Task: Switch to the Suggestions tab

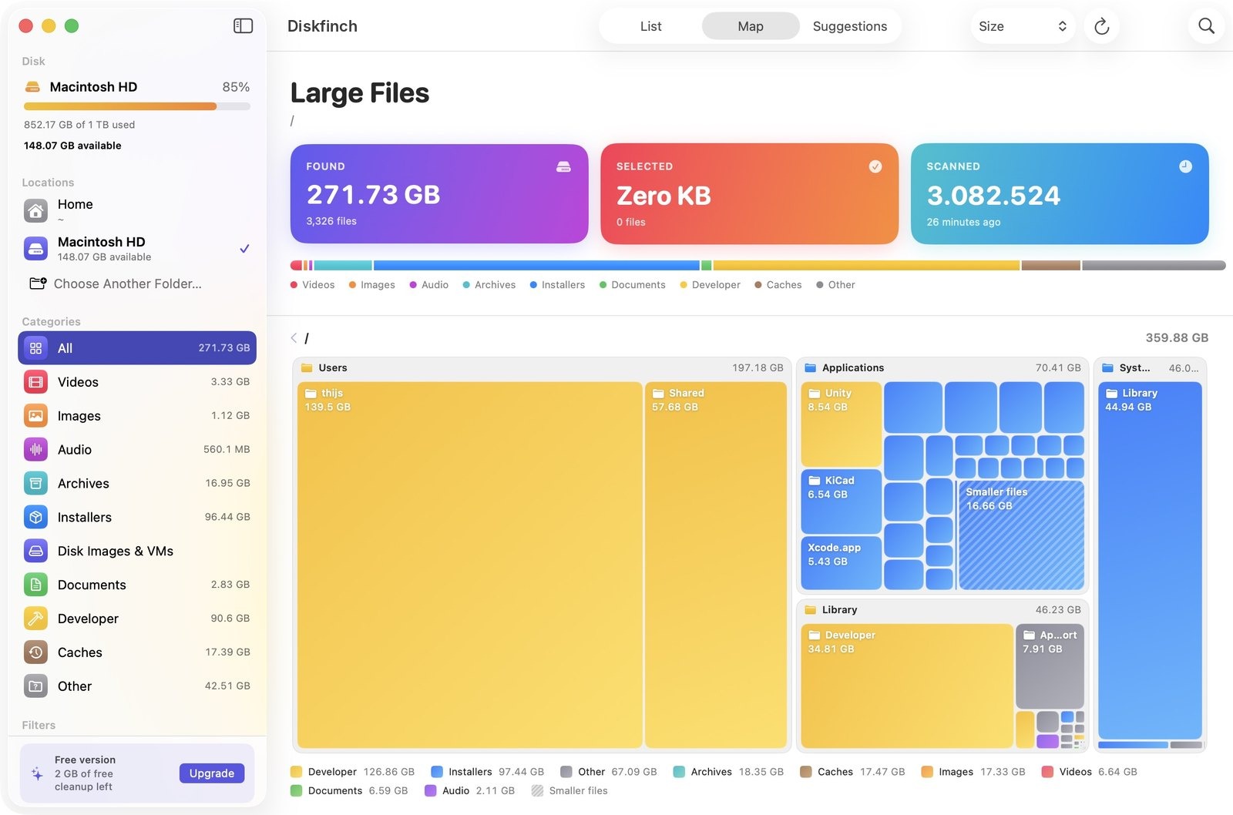Action: 850,26
